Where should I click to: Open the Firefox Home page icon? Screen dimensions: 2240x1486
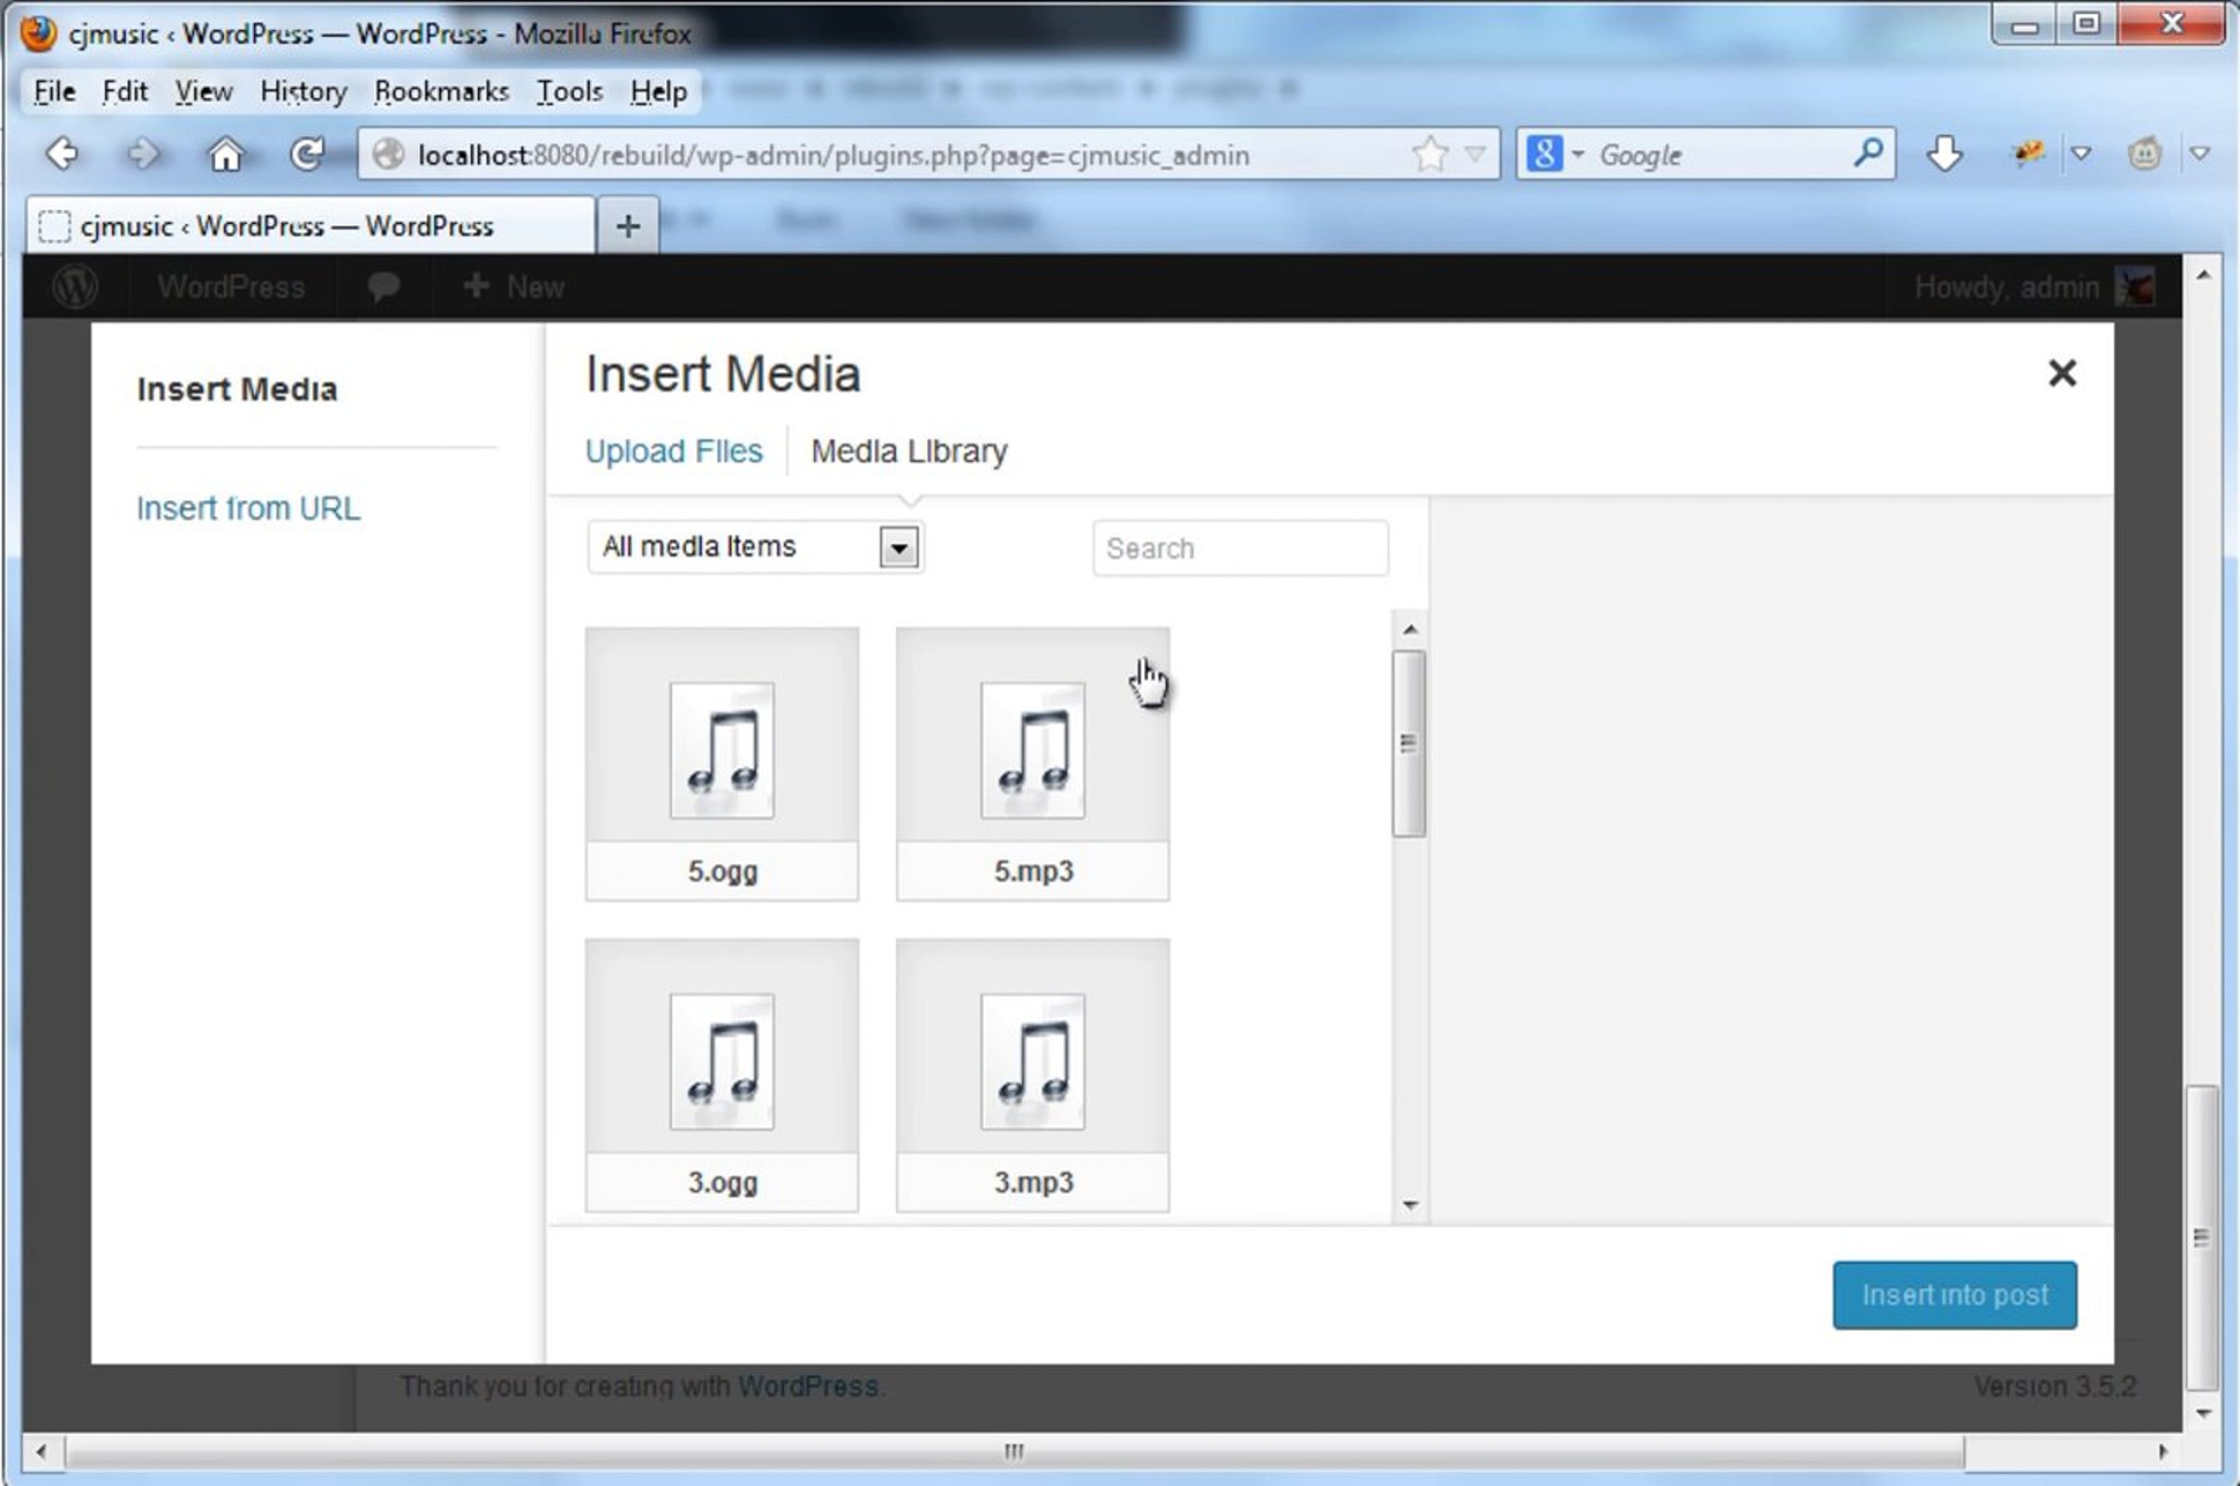click(226, 152)
